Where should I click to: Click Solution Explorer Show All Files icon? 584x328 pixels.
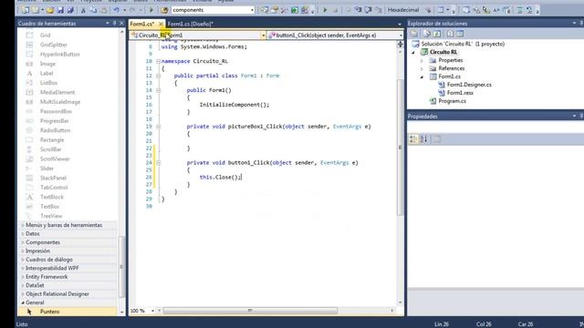pos(427,34)
